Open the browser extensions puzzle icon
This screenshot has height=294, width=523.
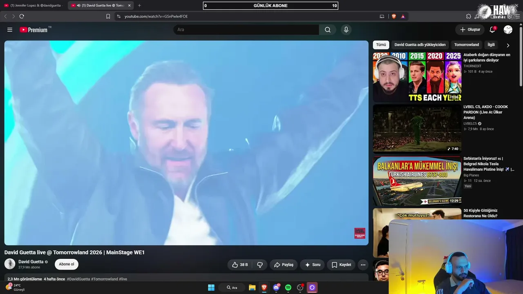tap(469, 16)
